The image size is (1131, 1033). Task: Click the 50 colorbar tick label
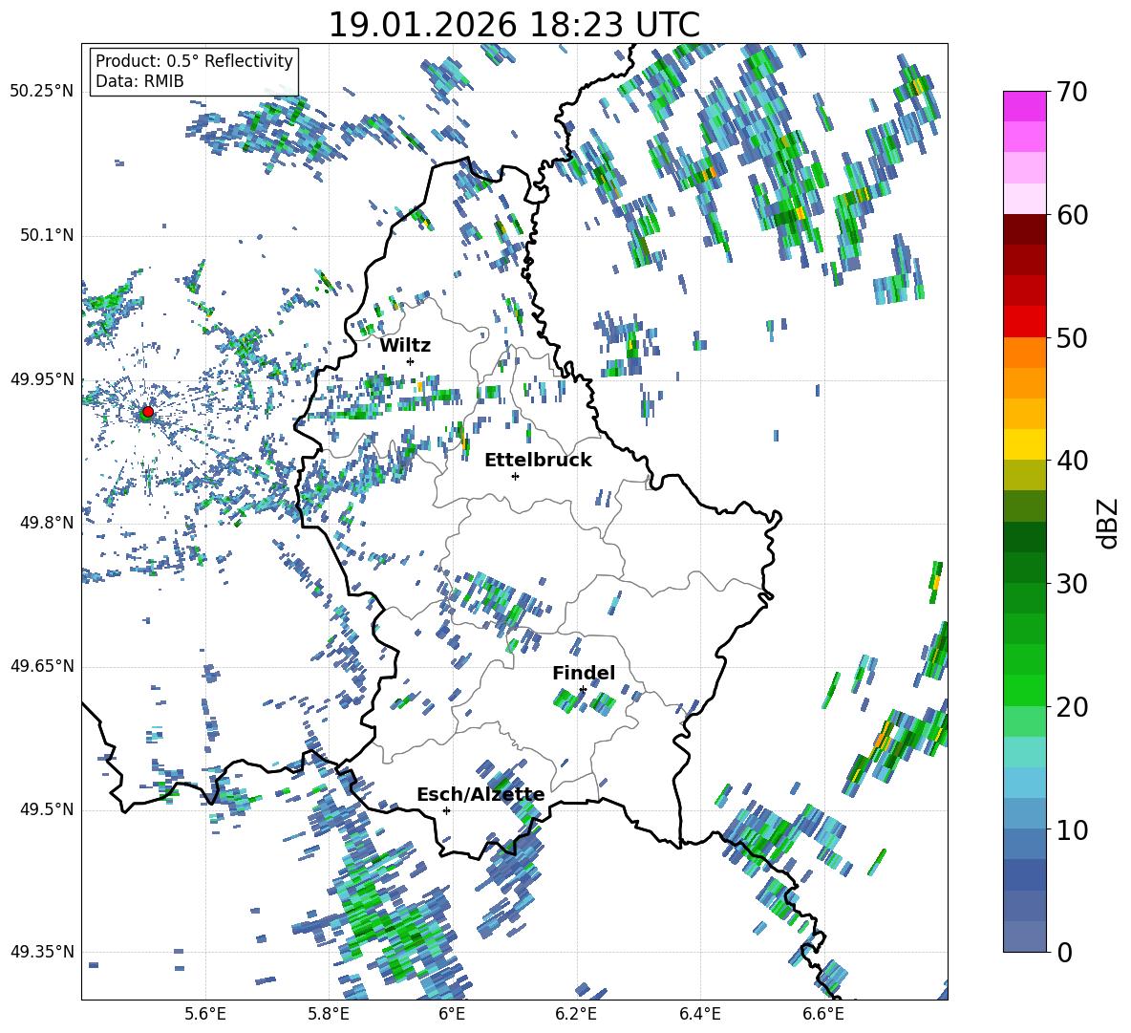point(1072,338)
